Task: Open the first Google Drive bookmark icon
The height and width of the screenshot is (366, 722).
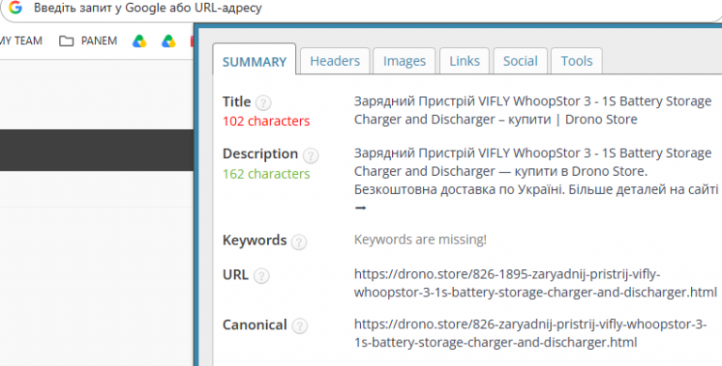Action: (x=139, y=41)
